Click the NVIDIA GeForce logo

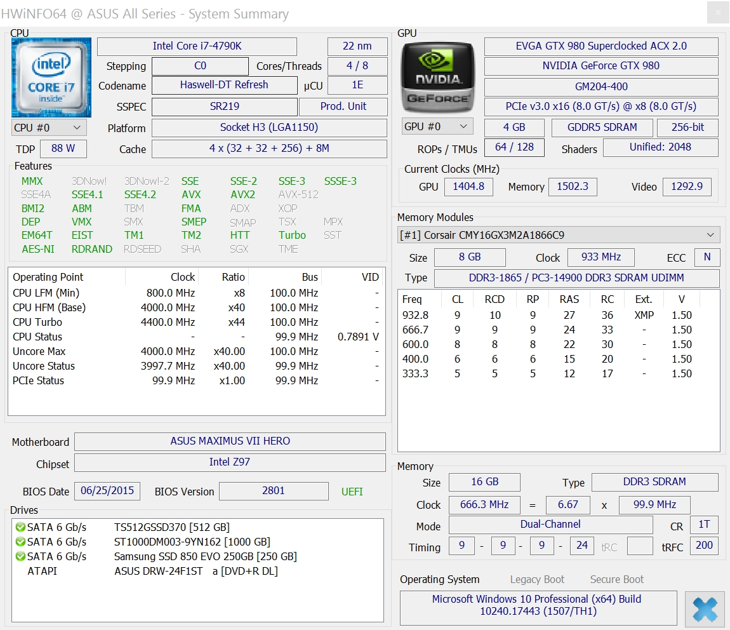click(x=437, y=77)
